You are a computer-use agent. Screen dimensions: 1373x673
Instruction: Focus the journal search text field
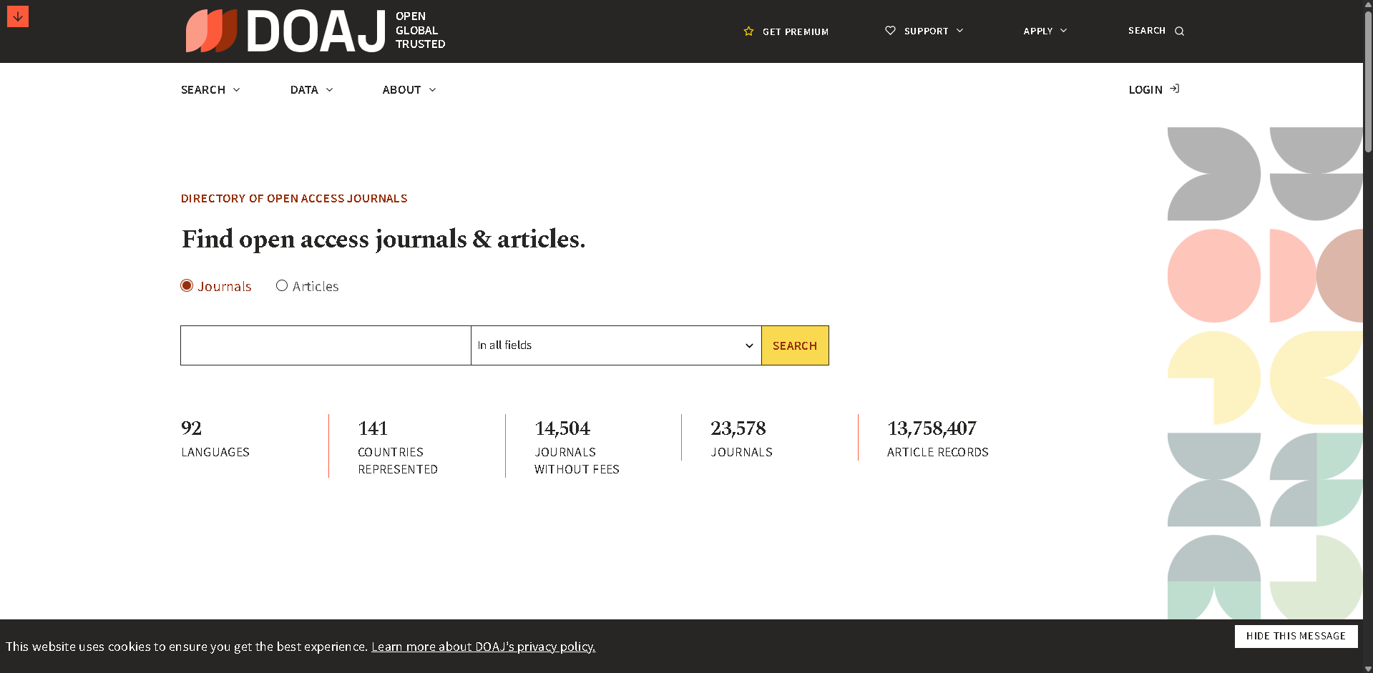click(x=326, y=345)
